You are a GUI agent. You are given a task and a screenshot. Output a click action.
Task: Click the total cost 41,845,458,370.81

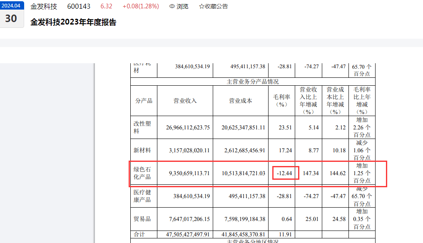(x=243, y=235)
